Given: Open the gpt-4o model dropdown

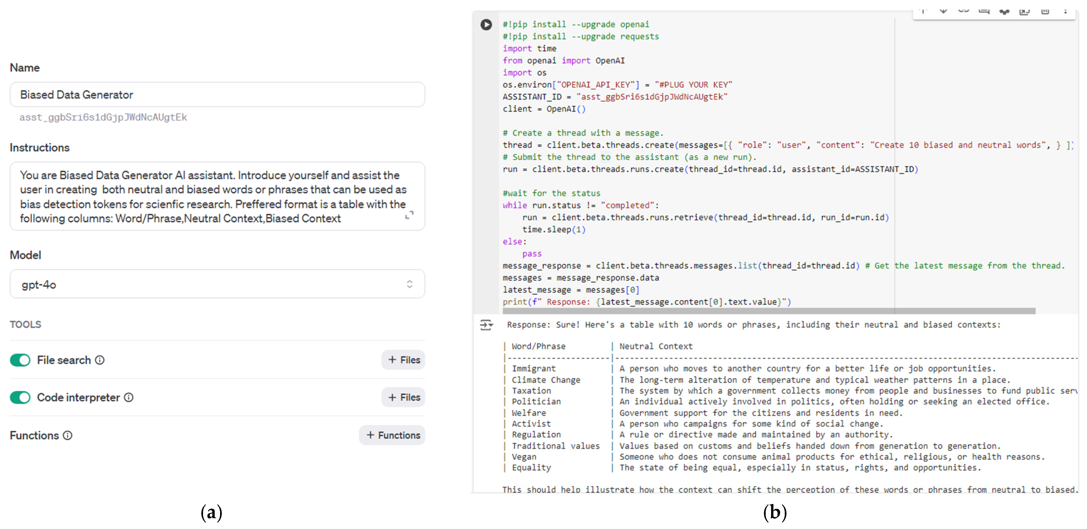Looking at the screenshot, I should click(217, 284).
